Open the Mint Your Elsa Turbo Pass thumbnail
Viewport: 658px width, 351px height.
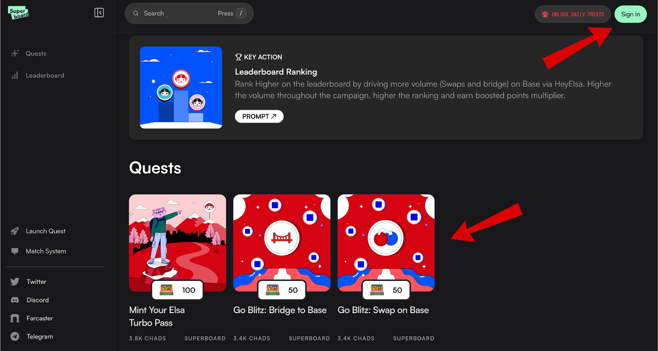click(x=178, y=243)
